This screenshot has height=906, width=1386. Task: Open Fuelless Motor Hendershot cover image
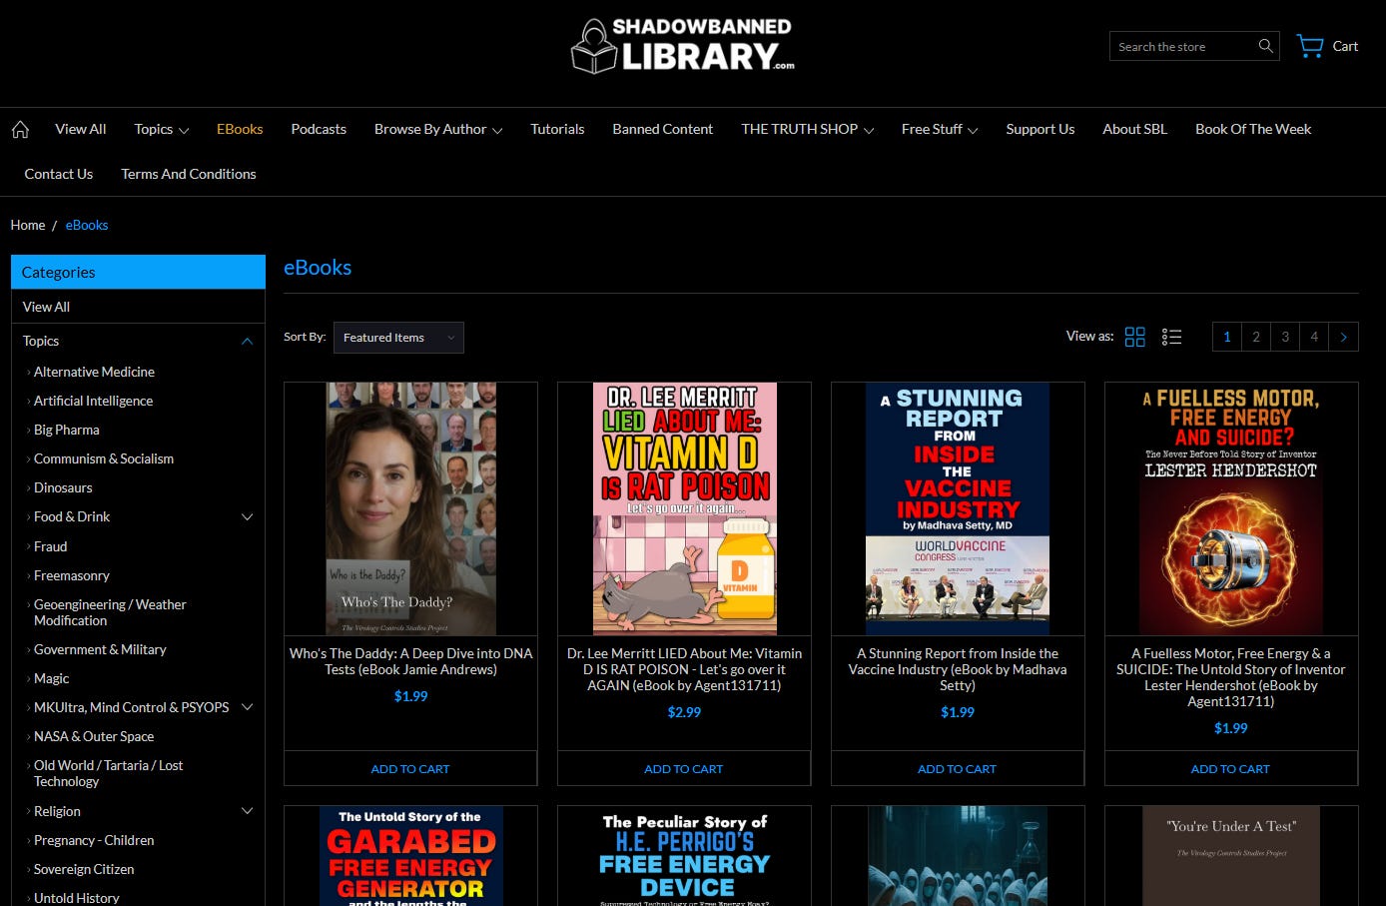[1231, 508]
